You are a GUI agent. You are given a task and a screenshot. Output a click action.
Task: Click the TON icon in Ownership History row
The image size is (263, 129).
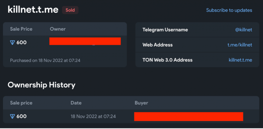pyautogui.click(x=13, y=116)
